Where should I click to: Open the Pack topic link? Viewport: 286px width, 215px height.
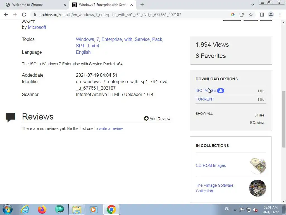(157, 39)
